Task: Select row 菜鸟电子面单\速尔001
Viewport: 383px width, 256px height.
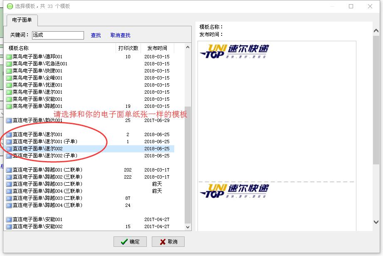Action: click(x=90, y=92)
